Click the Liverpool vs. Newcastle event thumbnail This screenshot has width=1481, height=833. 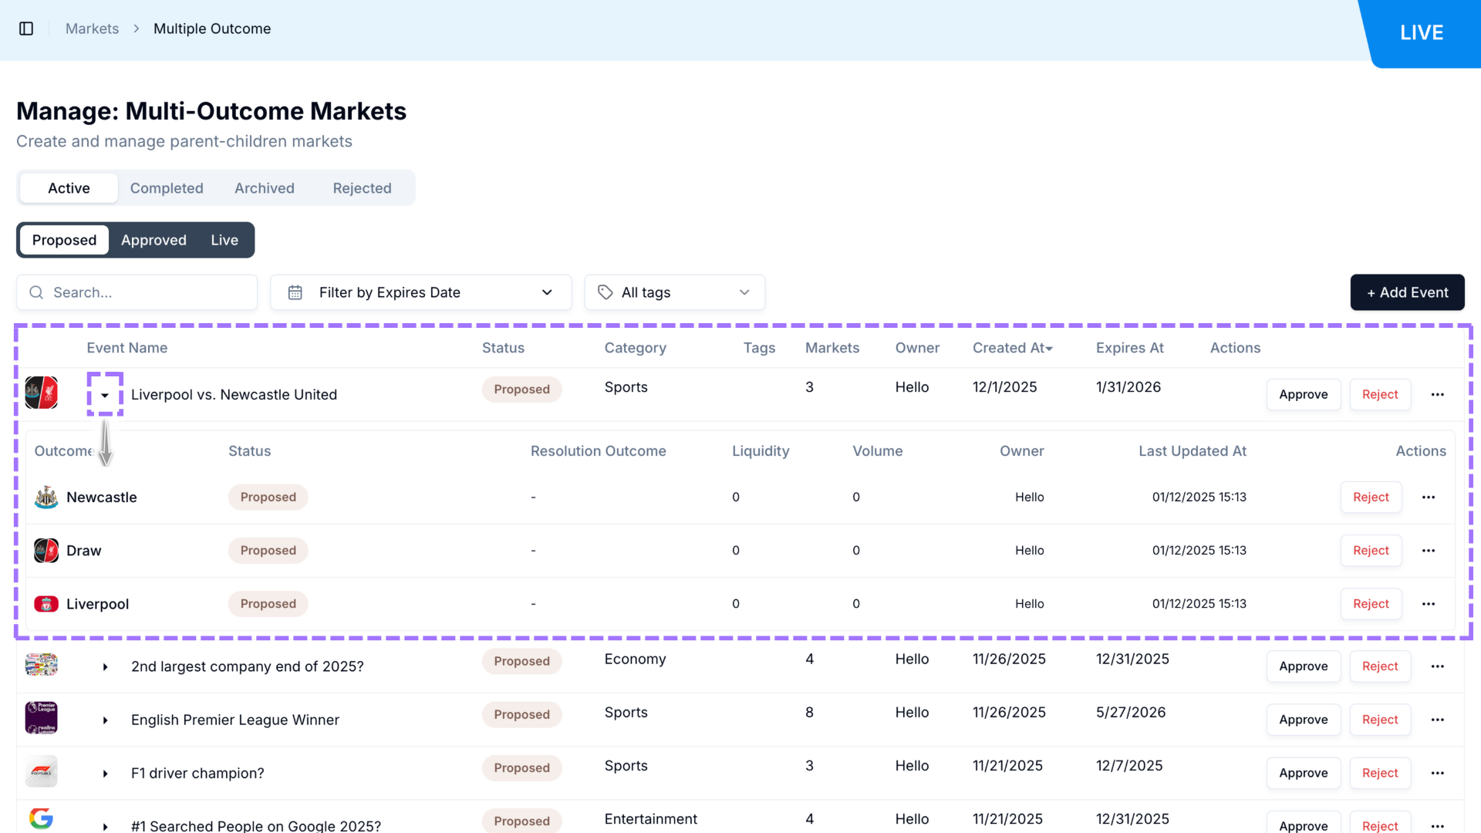point(42,393)
